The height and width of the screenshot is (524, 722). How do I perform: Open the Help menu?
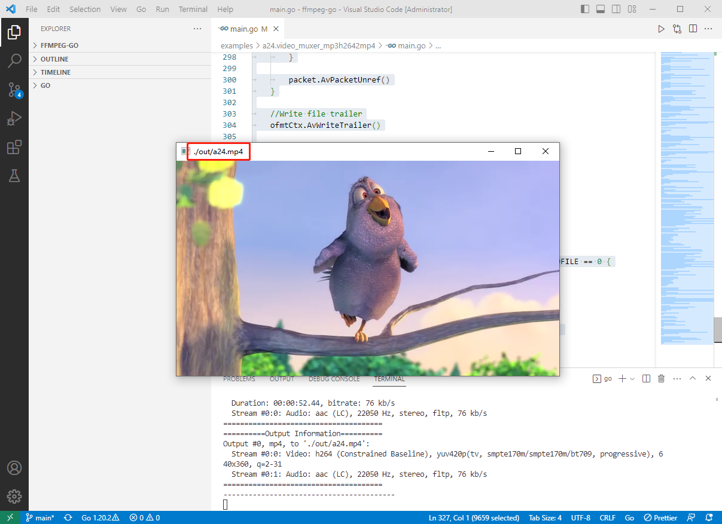[x=226, y=9]
